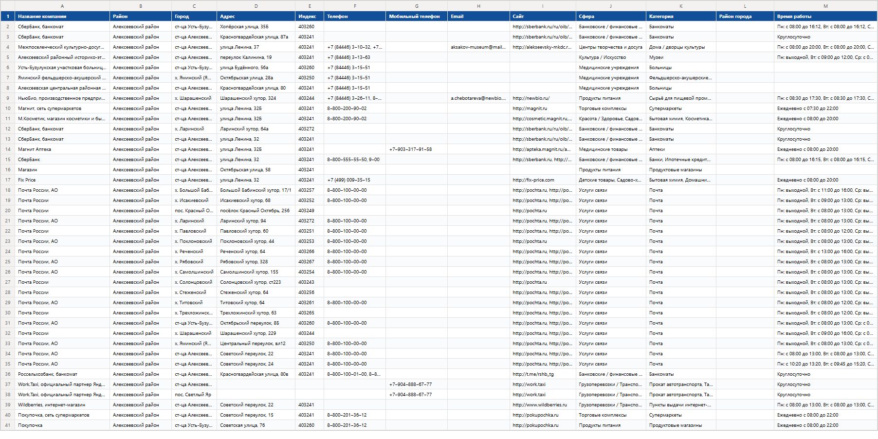Screen dimensions: 878x439
Task: Select the column M header letter
Action: pyautogui.click(x=825, y=6)
